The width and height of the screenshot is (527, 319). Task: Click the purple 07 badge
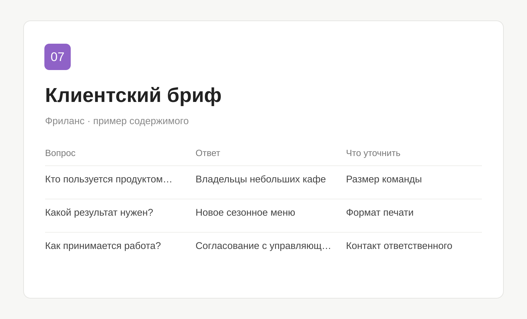[x=58, y=57]
